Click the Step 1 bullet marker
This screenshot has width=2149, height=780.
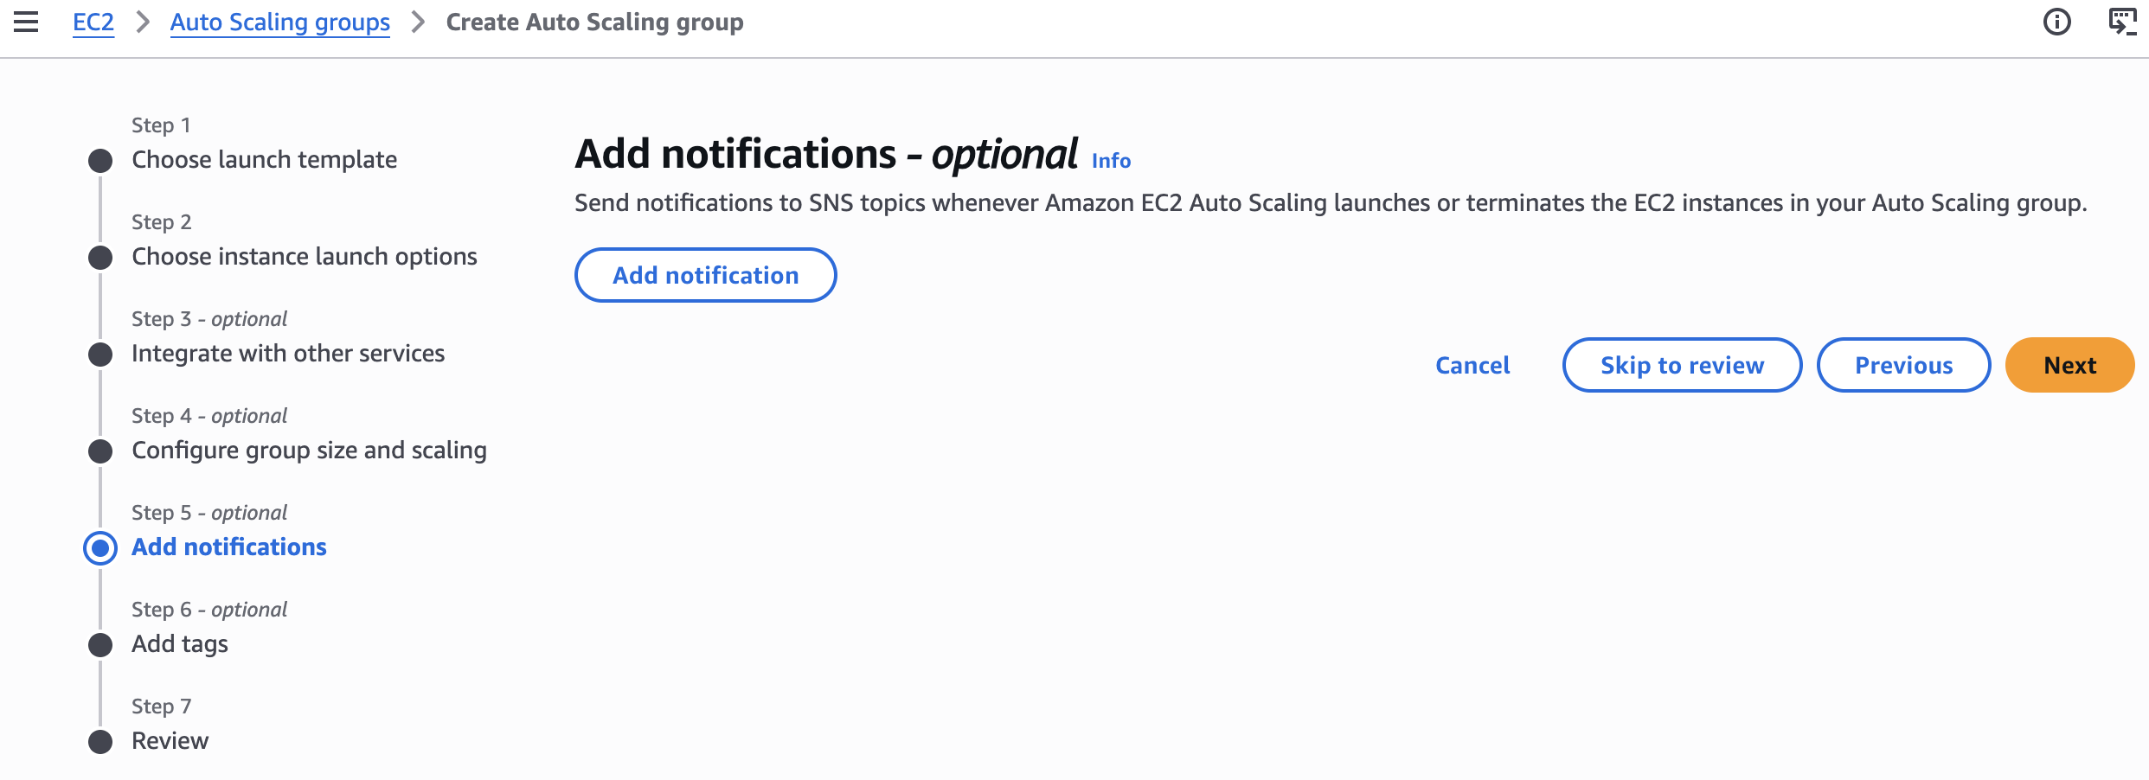click(100, 160)
